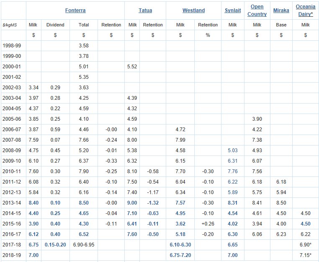Select Tatua retention -0.54 for 2011-12

[153, 182]
